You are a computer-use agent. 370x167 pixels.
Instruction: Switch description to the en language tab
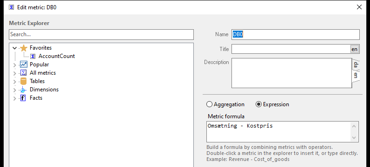pos(356,75)
